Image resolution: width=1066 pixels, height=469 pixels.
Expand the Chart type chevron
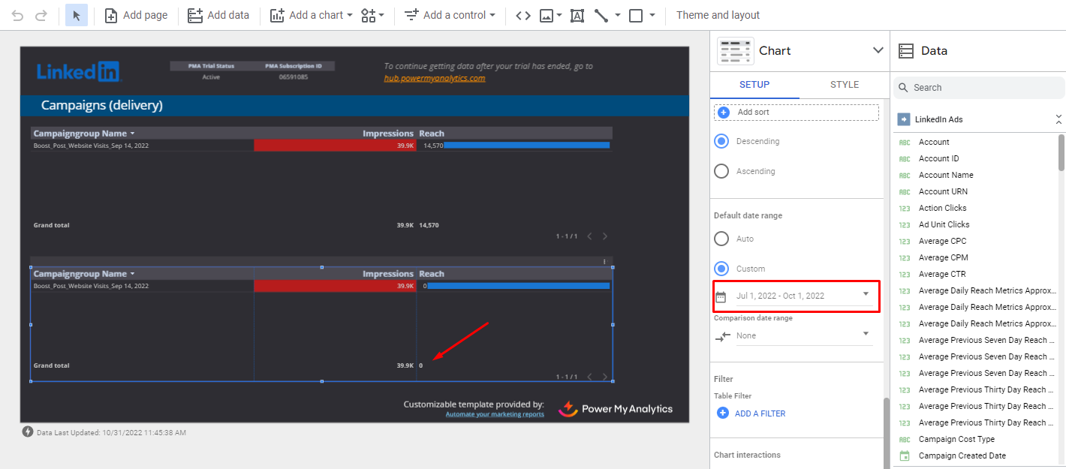[878, 50]
